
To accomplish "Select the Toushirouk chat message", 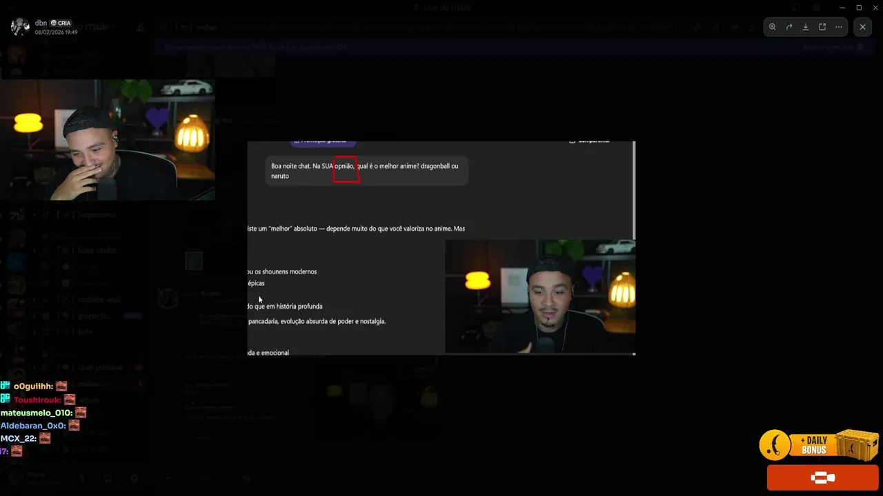I will click(x=38, y=400).
